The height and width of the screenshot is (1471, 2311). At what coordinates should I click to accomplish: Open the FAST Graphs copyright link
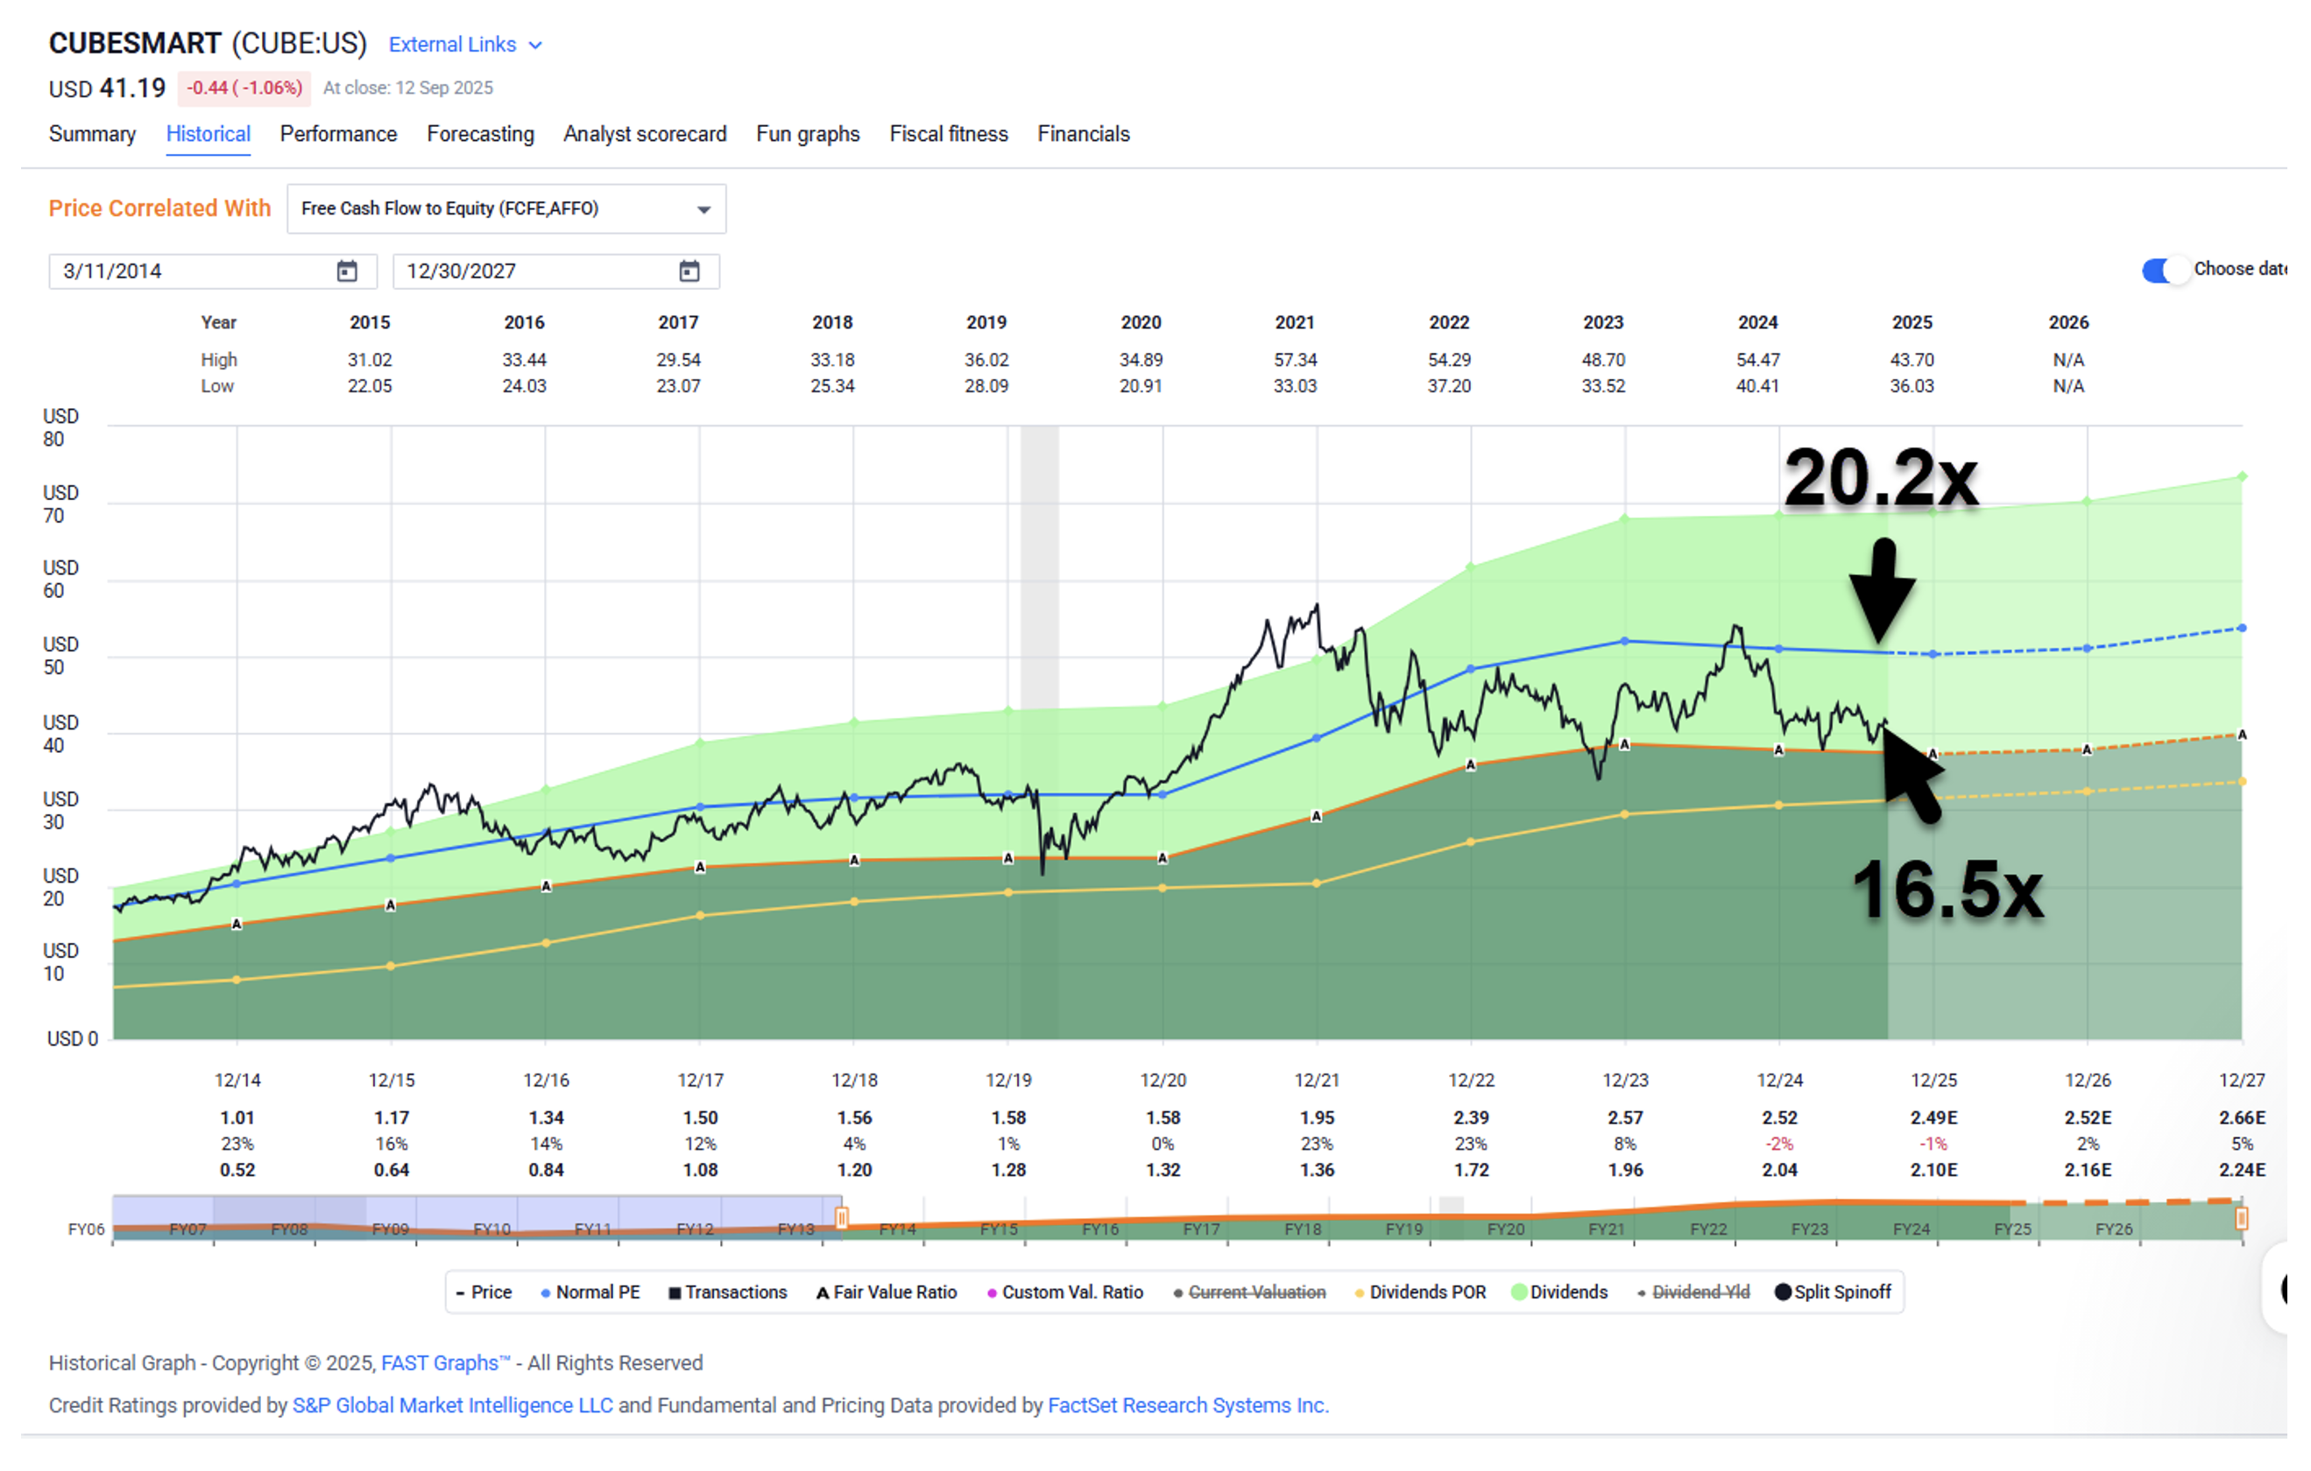(x=445, y=1363)
